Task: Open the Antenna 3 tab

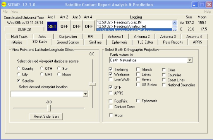Action: tap(168, 37)
